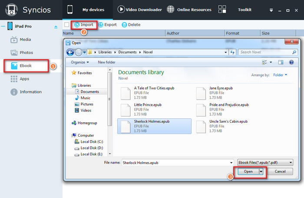Click the Search Novel field
This screenshot has height=198, width=304.
coord(268,52)
